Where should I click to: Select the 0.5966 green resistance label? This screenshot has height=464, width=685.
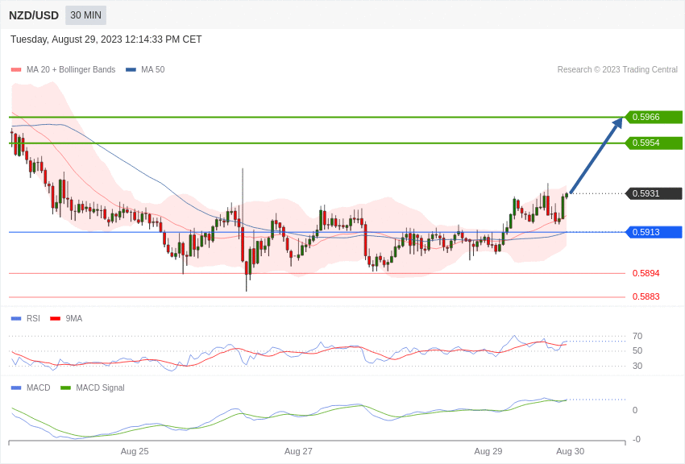(654, 117)
